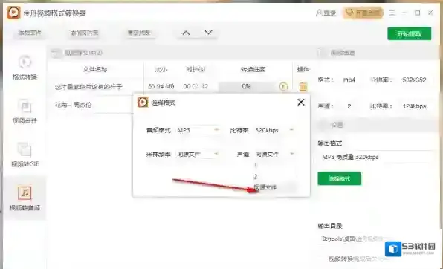
Task: Click the green 选择格式 button
Action: (340, 179)
